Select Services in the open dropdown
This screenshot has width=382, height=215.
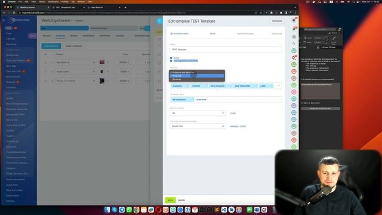197,79
